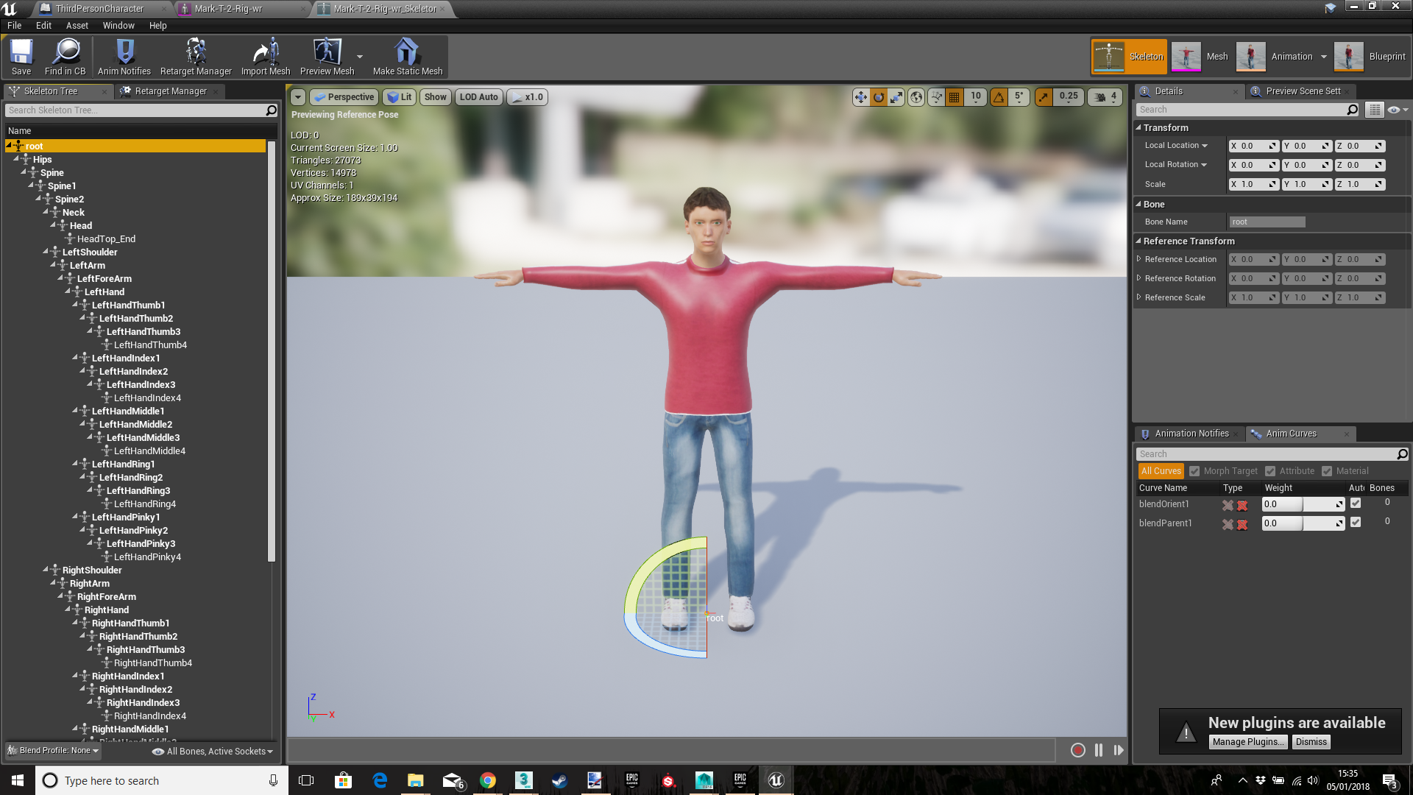Viewport: 1413px width, 795px height.
Task: Toggle the Morph Target curve filter checkbox
Action: tap(1194, 471)
